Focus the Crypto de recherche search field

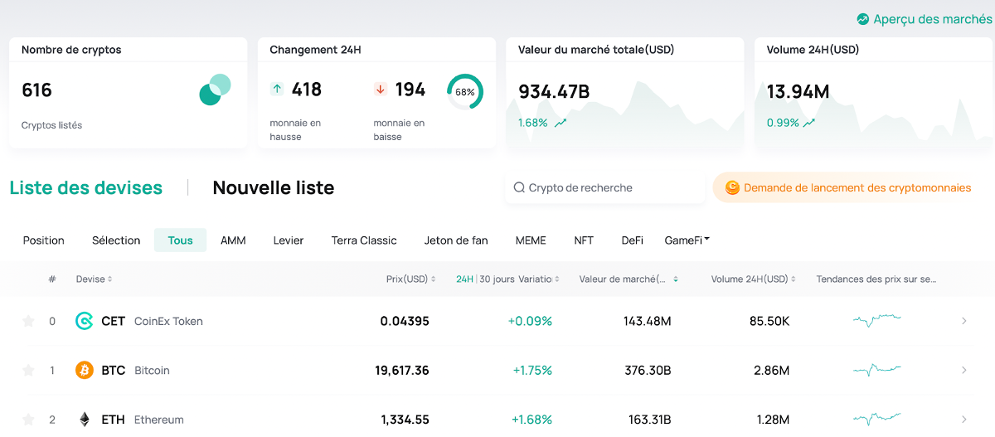(604, 188)
